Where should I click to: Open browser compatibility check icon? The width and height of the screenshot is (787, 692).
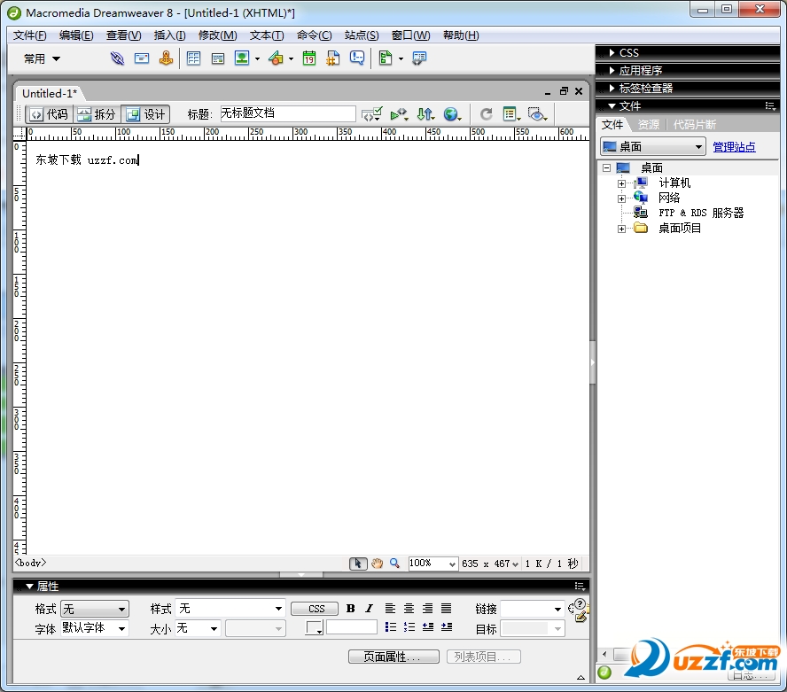(372, 114)
